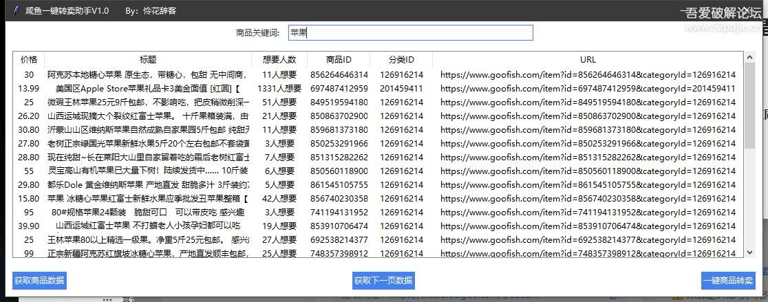Click the 1331人想要 cell
The image size is (768, 302).
279,89
